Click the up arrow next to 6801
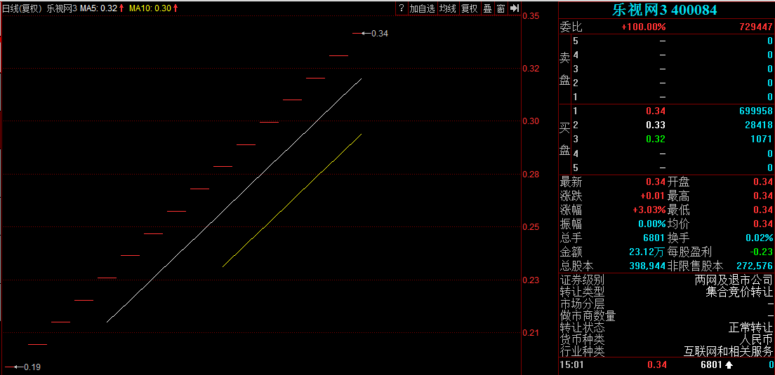 [x=729, y=365]
